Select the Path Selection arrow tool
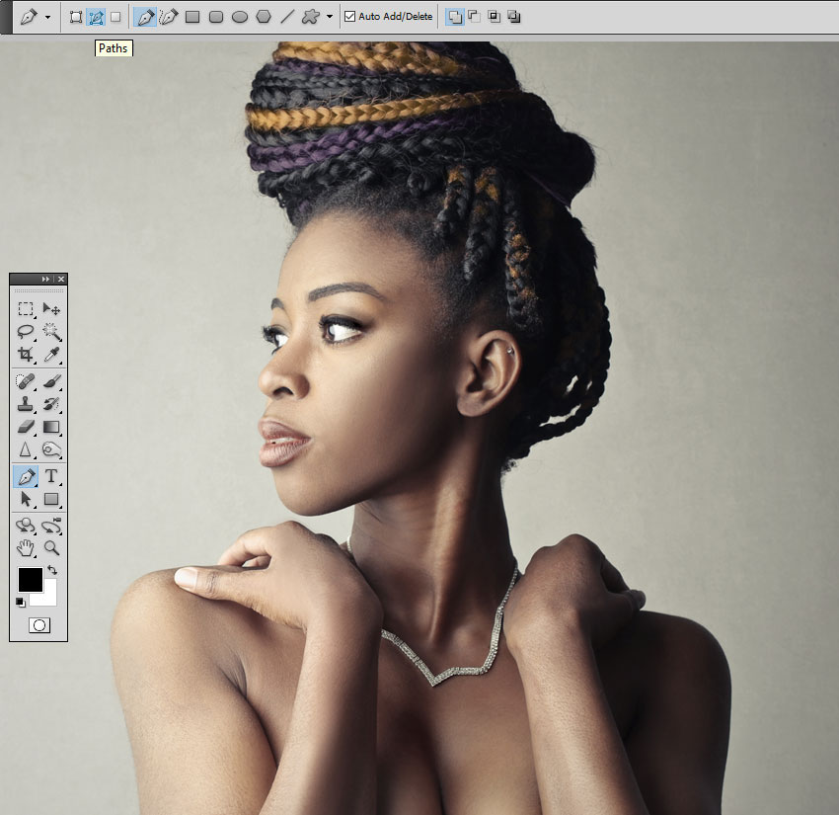 coord(25,499)
